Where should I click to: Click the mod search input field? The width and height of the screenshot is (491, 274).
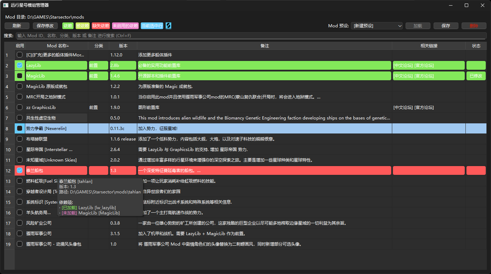[245, 35]
